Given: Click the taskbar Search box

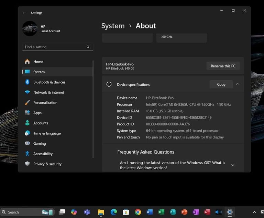Looking at the screenshot, I should (x=27, y=212).
